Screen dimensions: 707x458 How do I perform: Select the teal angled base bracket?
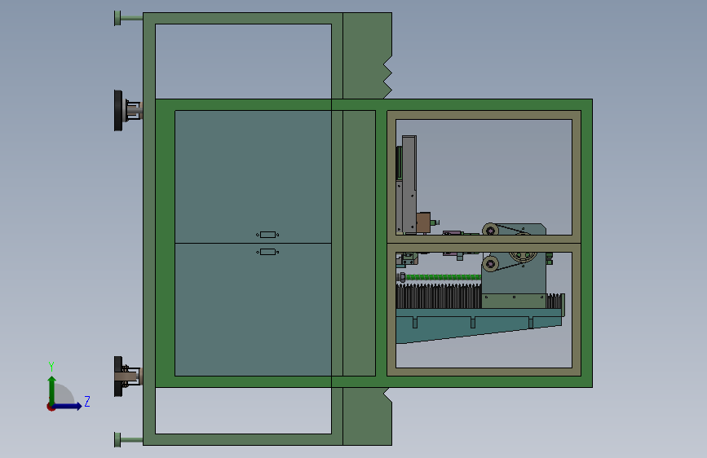coord(479,325)
